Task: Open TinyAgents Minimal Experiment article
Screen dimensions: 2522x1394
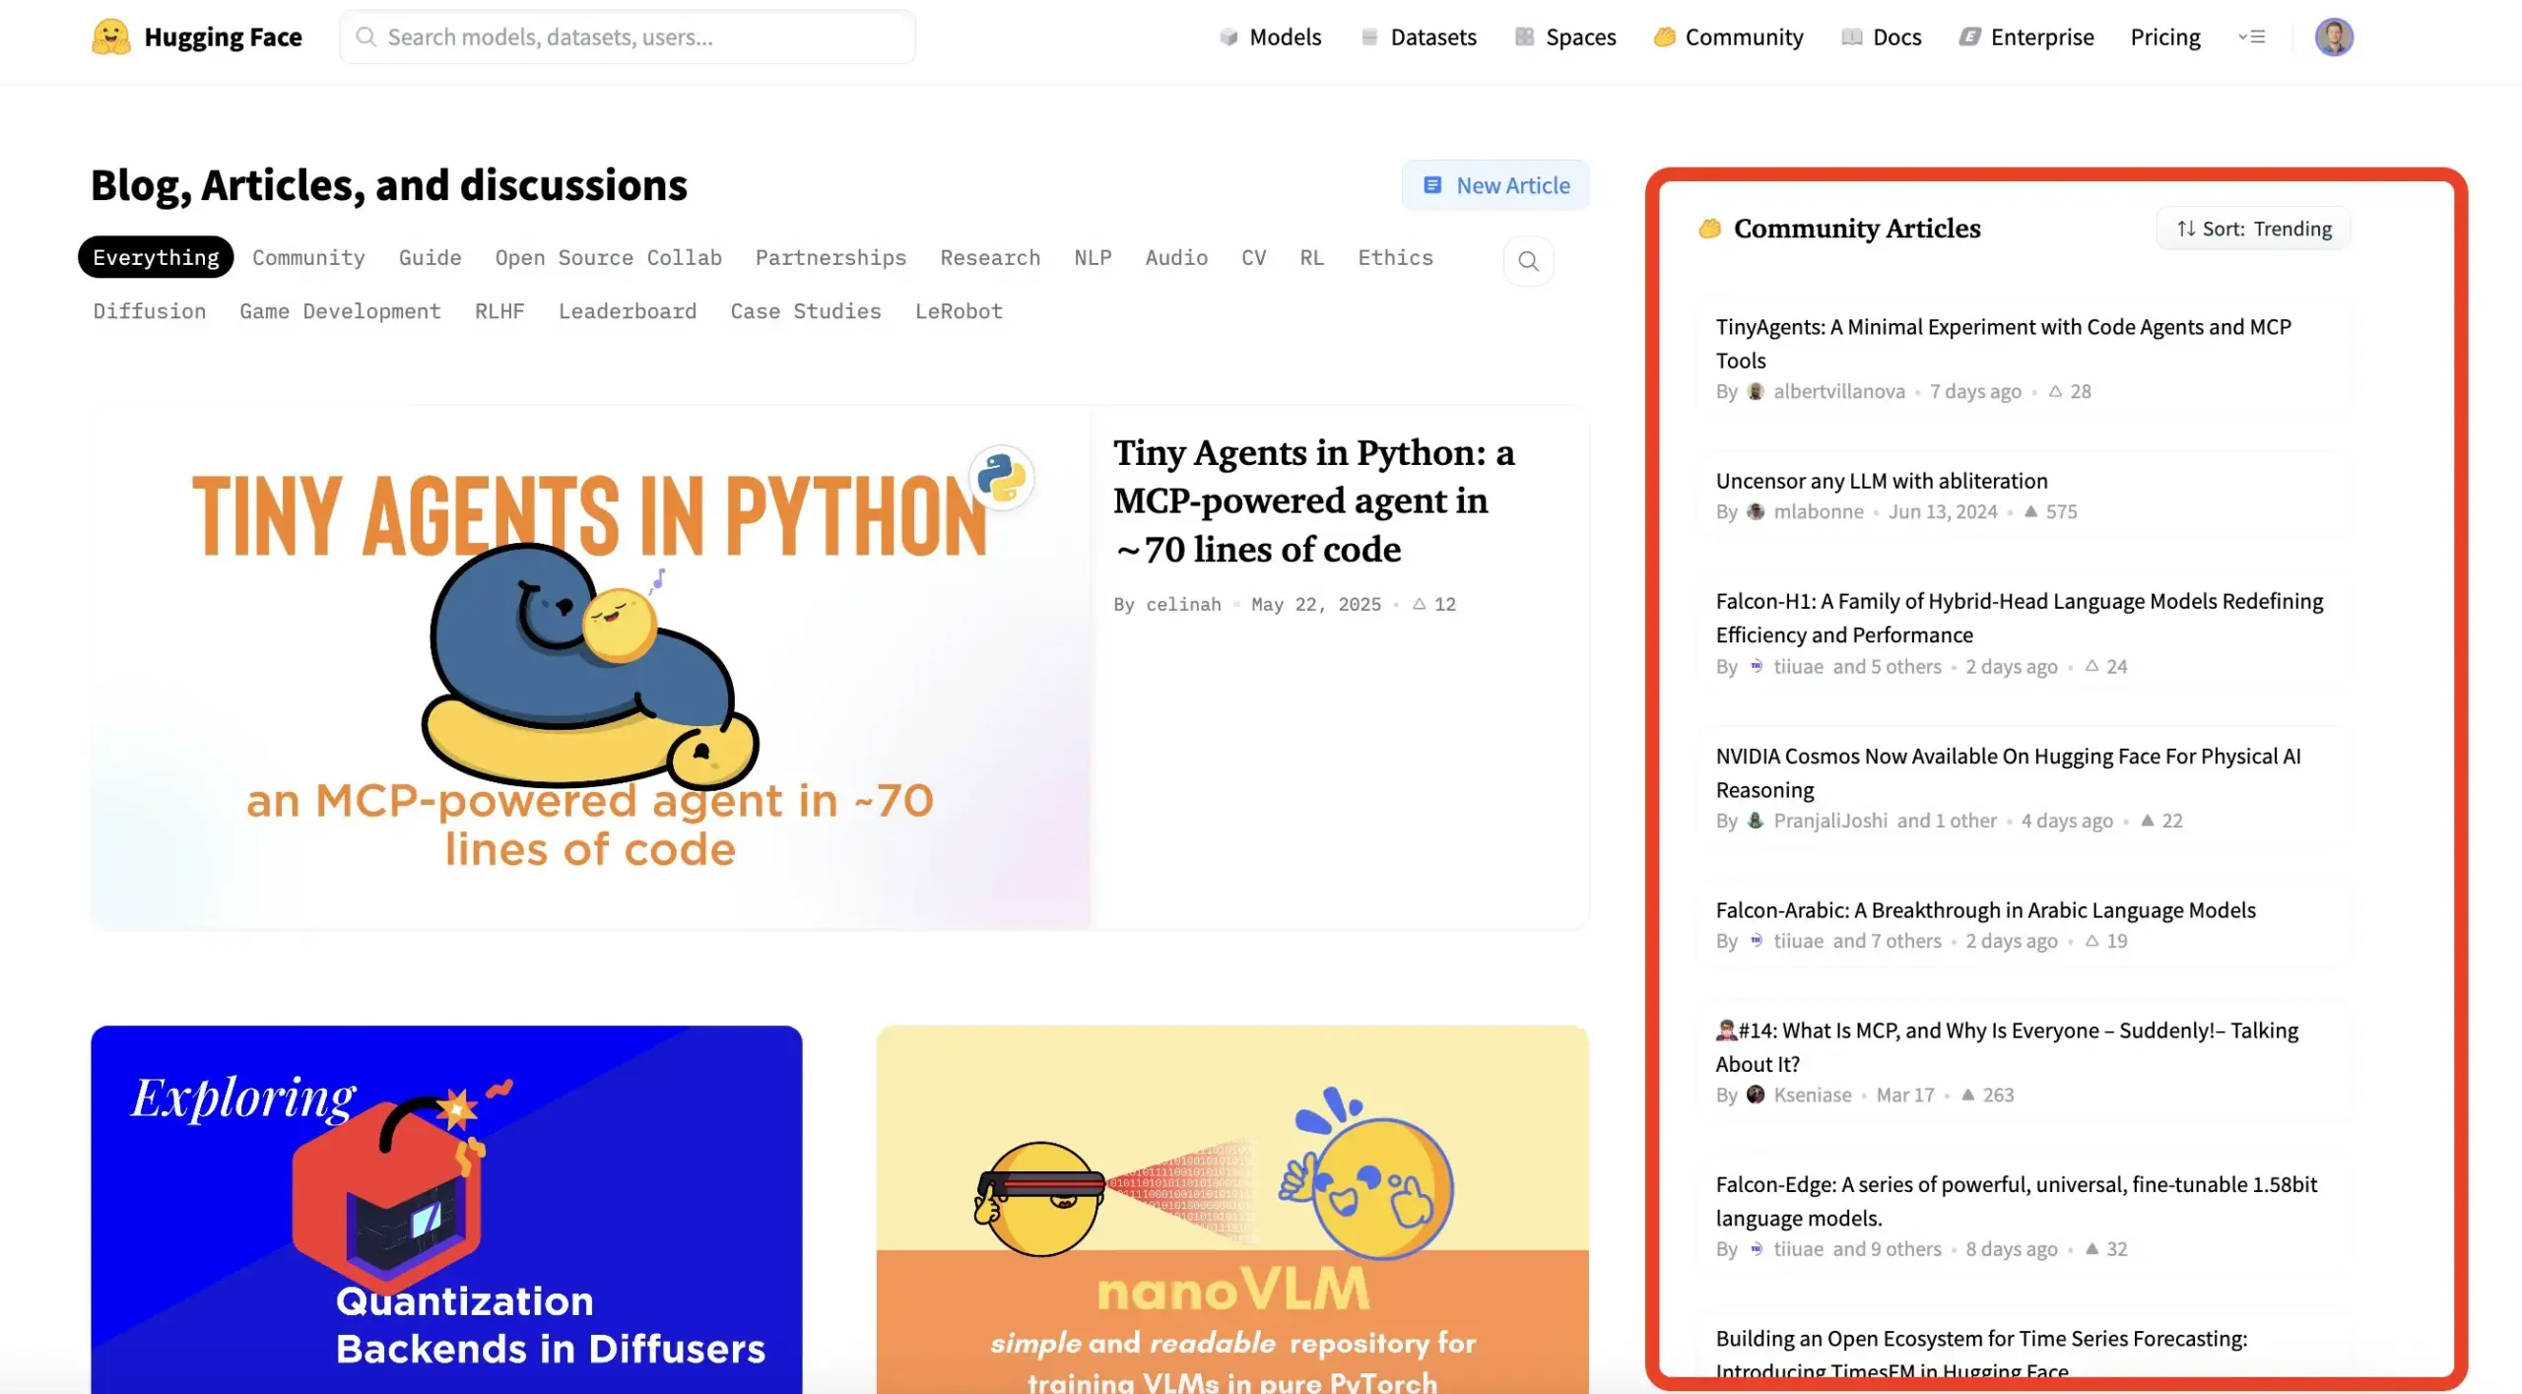Action: (x=2004, y=344)
